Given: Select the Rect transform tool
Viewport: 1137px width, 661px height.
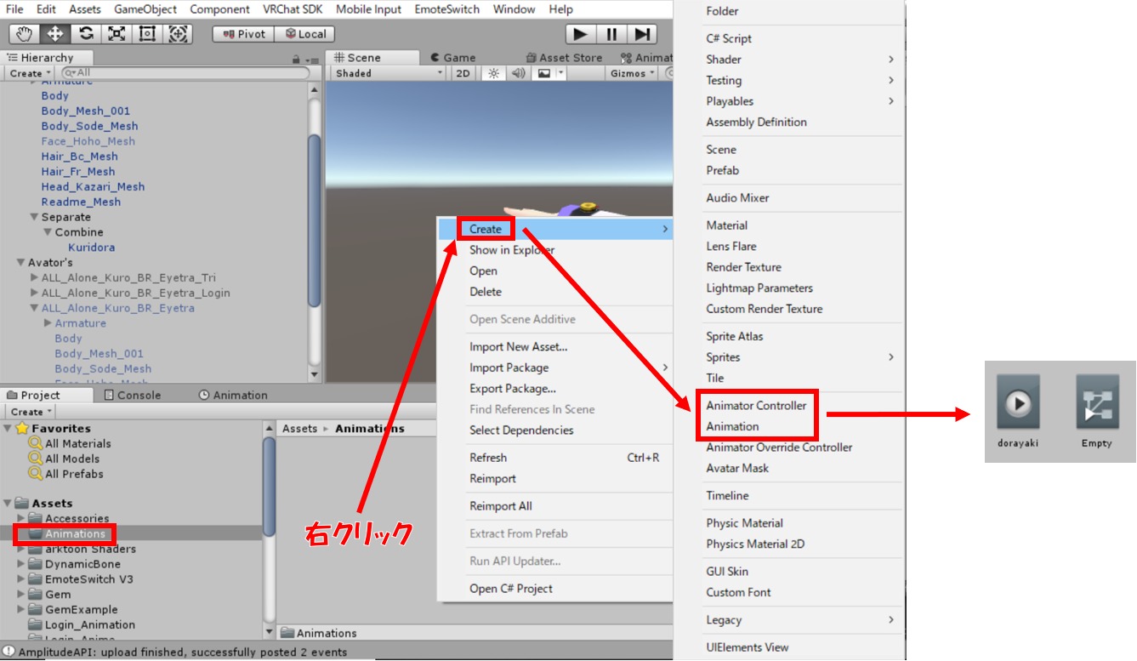Looking at the screenshot, I should tap(147, 34).
